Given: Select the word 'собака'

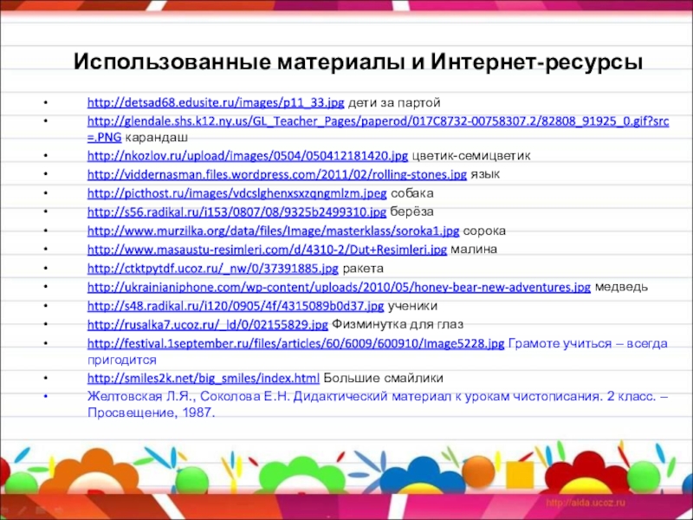Looking at the screenshot, I should click(x=412, y=193).
